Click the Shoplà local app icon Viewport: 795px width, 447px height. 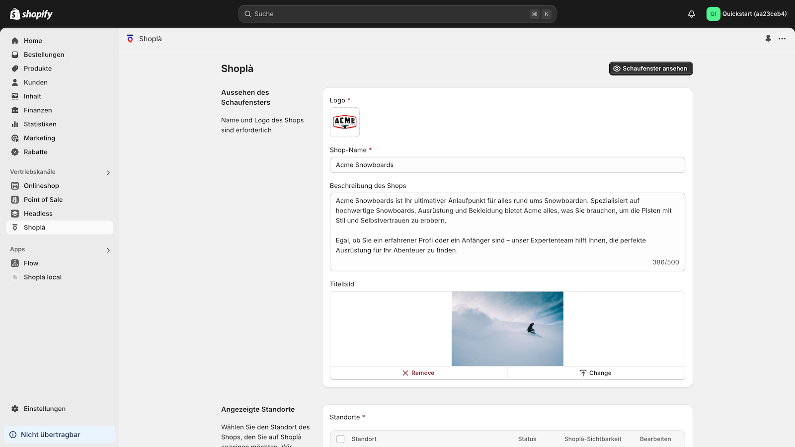pos(15,277)
